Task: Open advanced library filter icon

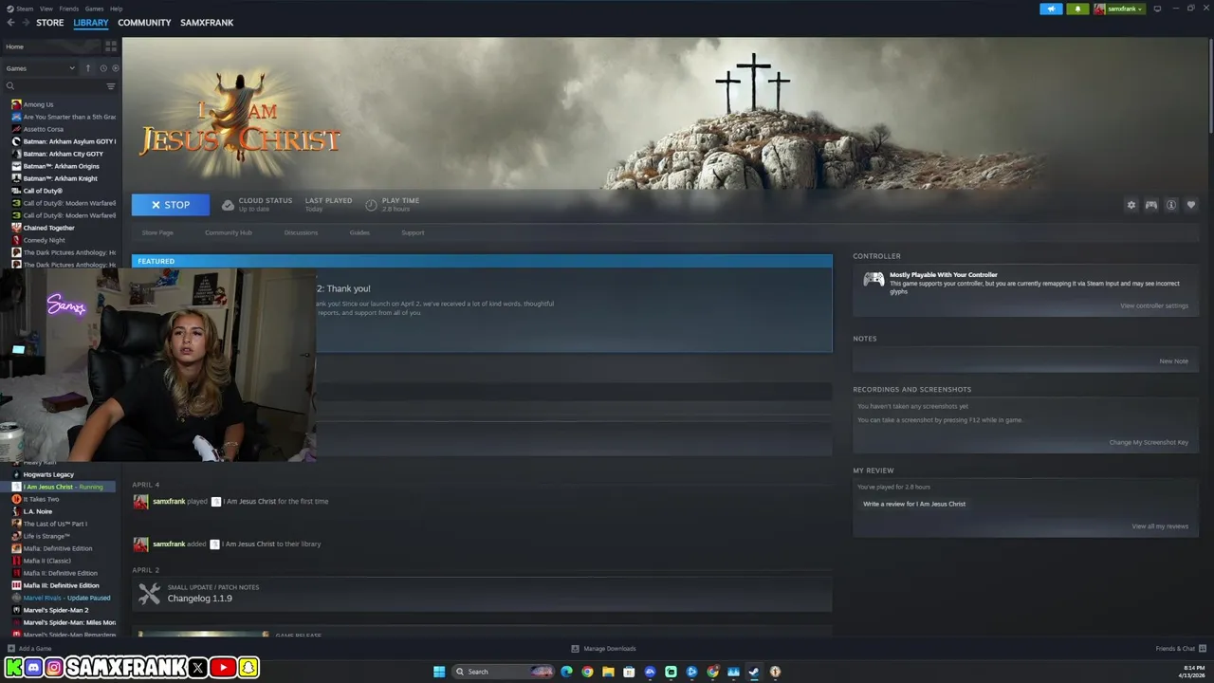Action: (x=111, y=86)
